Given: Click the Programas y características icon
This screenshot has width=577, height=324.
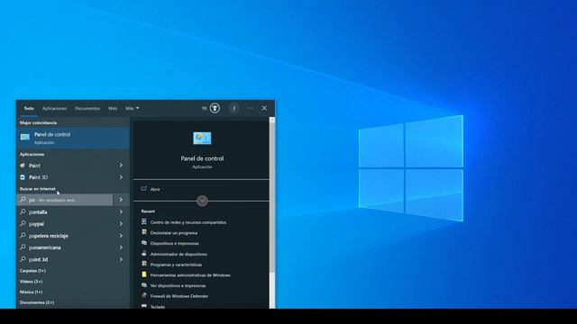Looking at the screenshot, I should [x=144, y=264].
